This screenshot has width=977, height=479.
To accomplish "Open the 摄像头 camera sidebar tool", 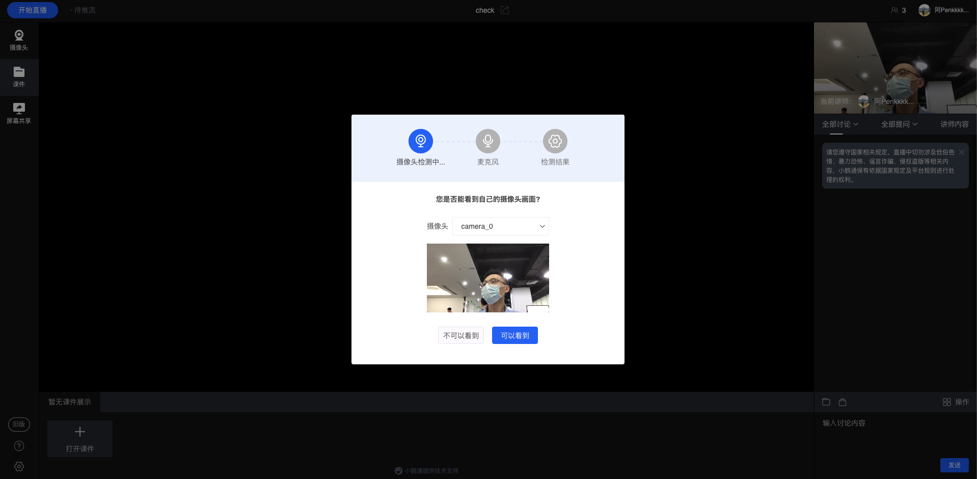I will click(x=19, y=40).
